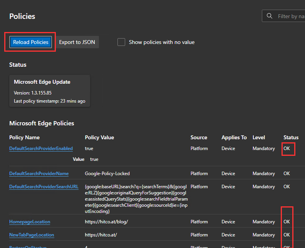The width and height of the screenshot is (305, 248).
Task: Click Mandatory level in DefaultSearchProviderName row
Action: pyautogui.click(x=263, y=174)
